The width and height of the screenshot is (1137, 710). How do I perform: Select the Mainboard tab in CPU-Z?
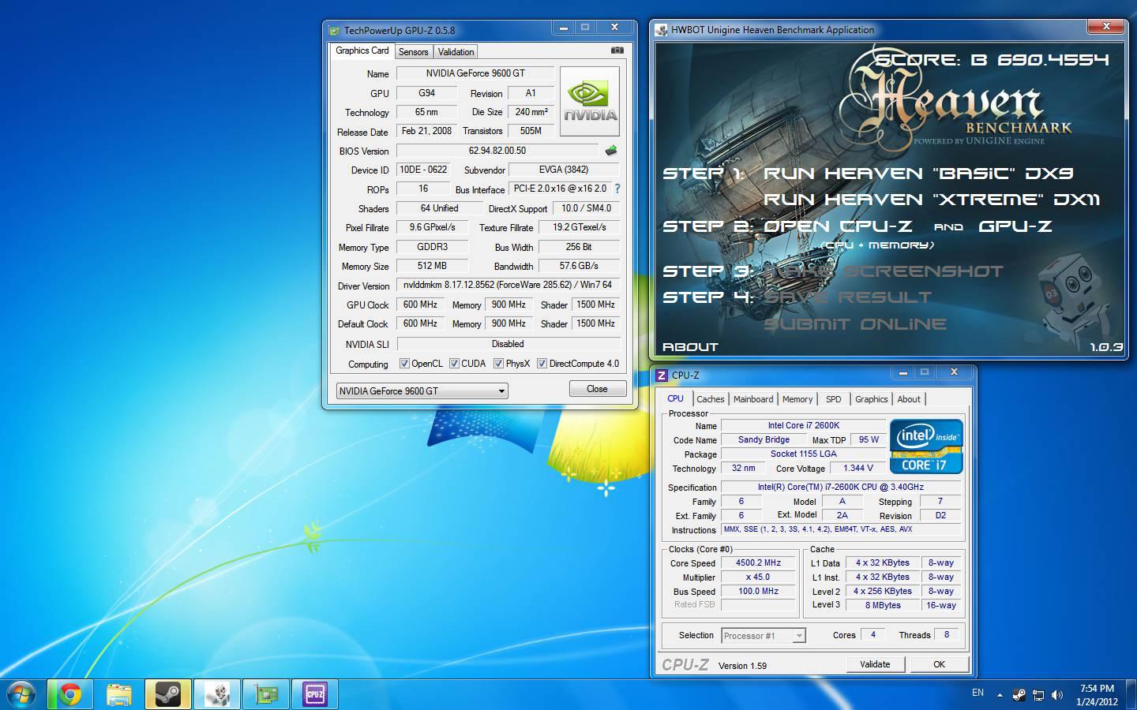tap(753, 399)
